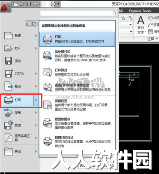Click the 多行文字 multiline text tool
This screenshot has height=174, width=159.
[x=141, y=25]
